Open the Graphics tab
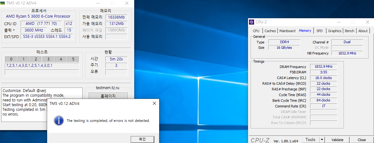This screenshot has height=143, width=374. [335, 31]
